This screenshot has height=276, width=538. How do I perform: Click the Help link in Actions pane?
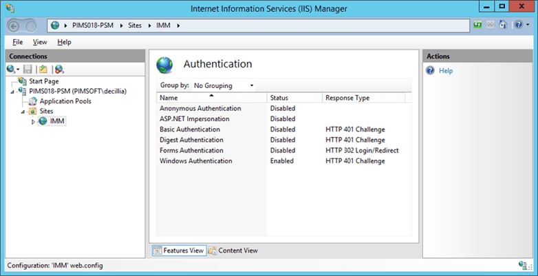tap(446, 71)
